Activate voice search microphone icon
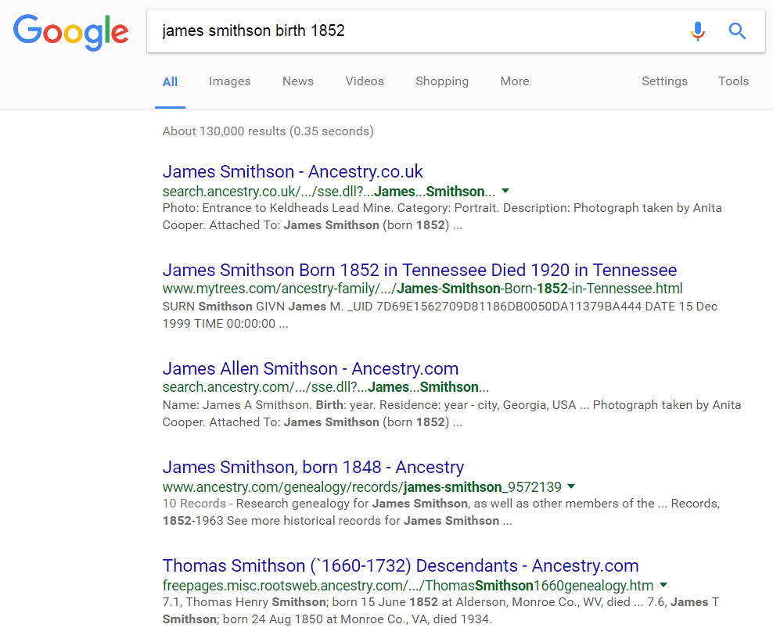 pyautogui.click(x=698, y=31)
